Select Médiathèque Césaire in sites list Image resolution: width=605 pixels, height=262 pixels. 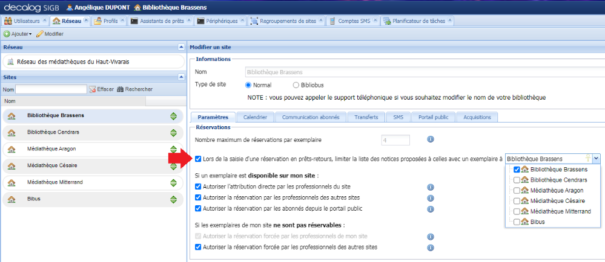click(x=93, y=165)
